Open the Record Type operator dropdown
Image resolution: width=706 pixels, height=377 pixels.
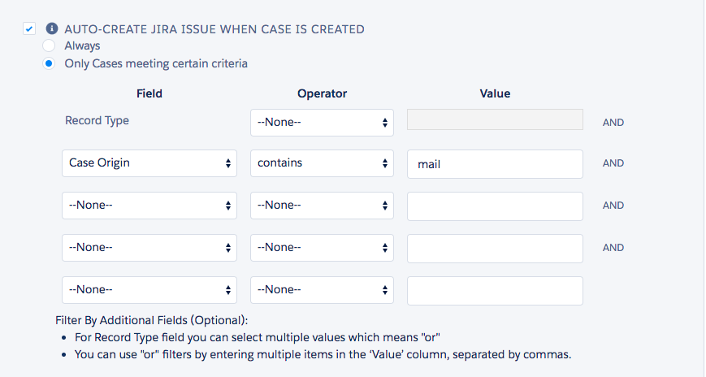click(322, 123)
